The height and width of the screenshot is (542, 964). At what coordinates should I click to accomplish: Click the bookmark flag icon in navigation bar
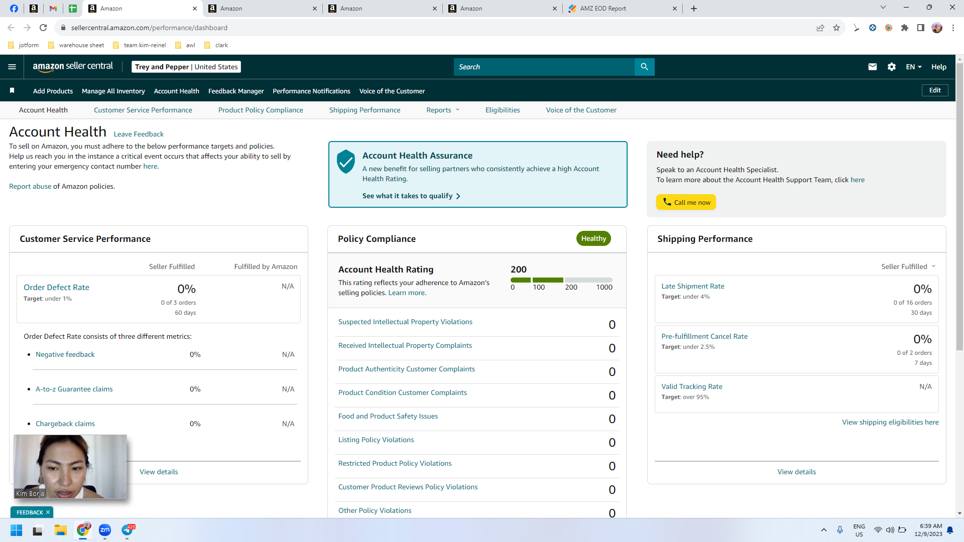click(12, 90)
